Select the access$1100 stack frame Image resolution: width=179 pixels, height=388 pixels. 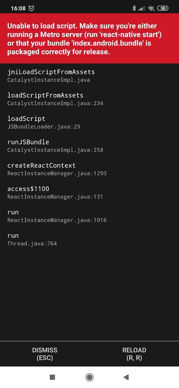click(x=89, y=192)
